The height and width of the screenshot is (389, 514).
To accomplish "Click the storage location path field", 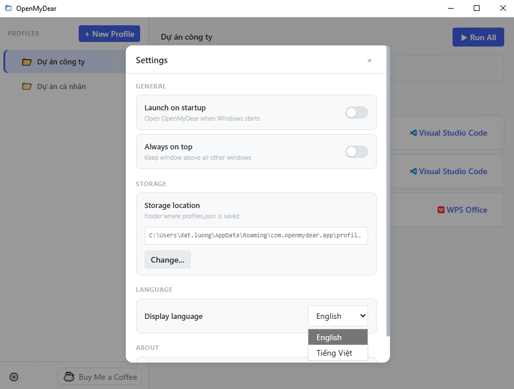I will (x=256, y=236).
